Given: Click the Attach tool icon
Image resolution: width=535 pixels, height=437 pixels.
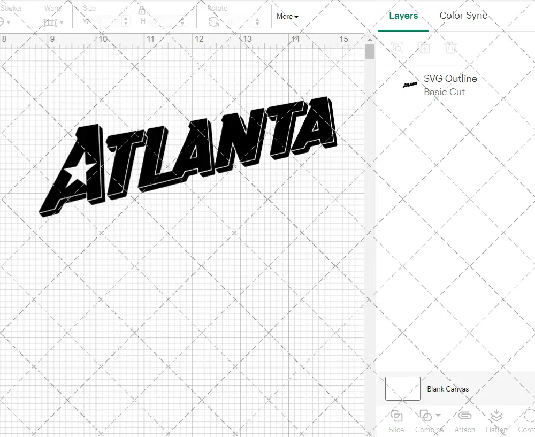Looking at the screenshot, I should coord(464,416).
